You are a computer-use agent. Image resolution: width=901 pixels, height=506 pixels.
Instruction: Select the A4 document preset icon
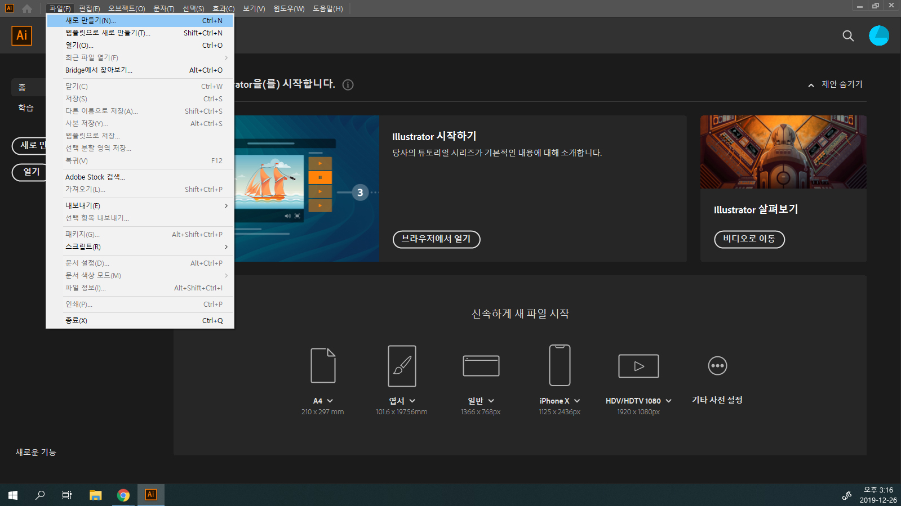click(x=323, y=365)
